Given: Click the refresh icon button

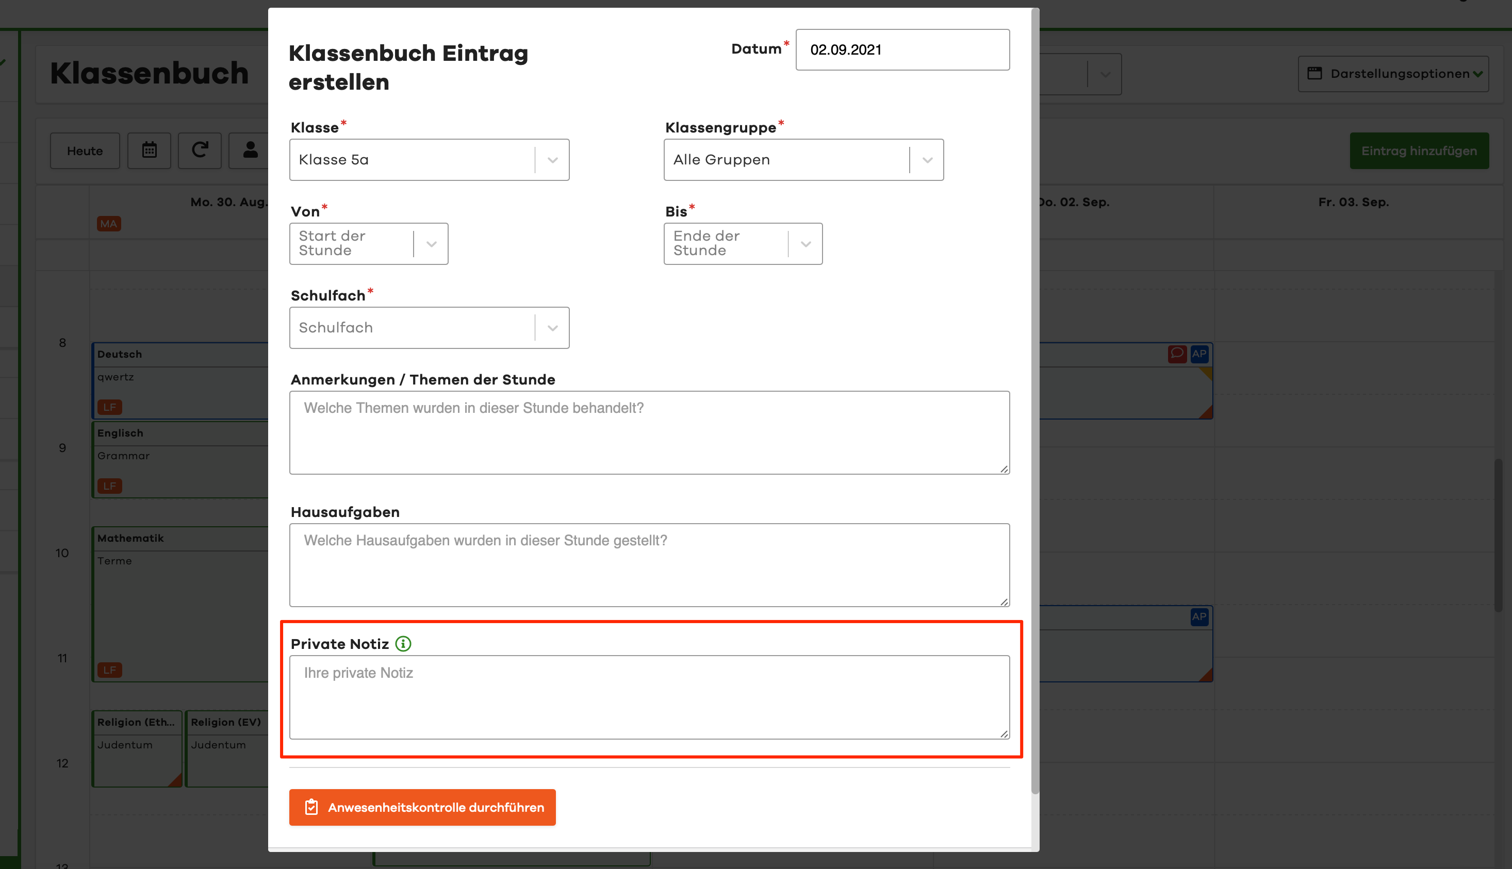Looking at the screenshot, I should (x=200, y=151).
